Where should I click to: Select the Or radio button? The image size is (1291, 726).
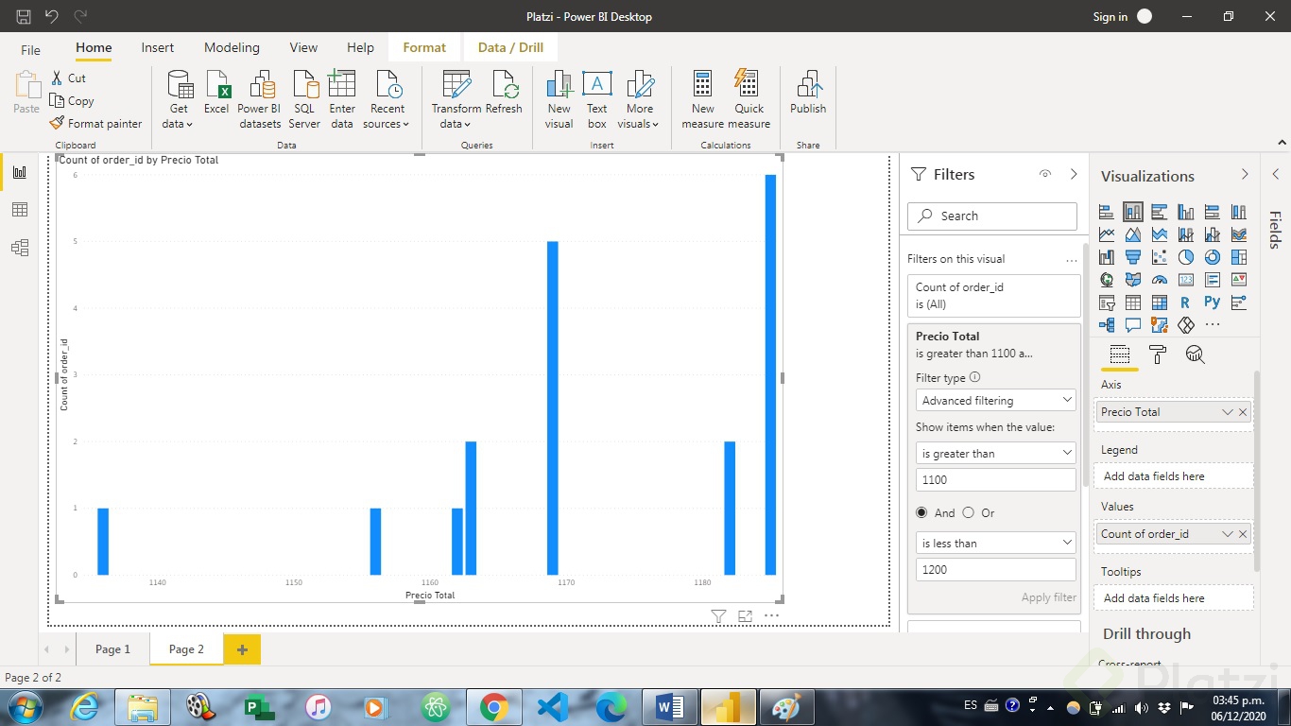point(968,512)
